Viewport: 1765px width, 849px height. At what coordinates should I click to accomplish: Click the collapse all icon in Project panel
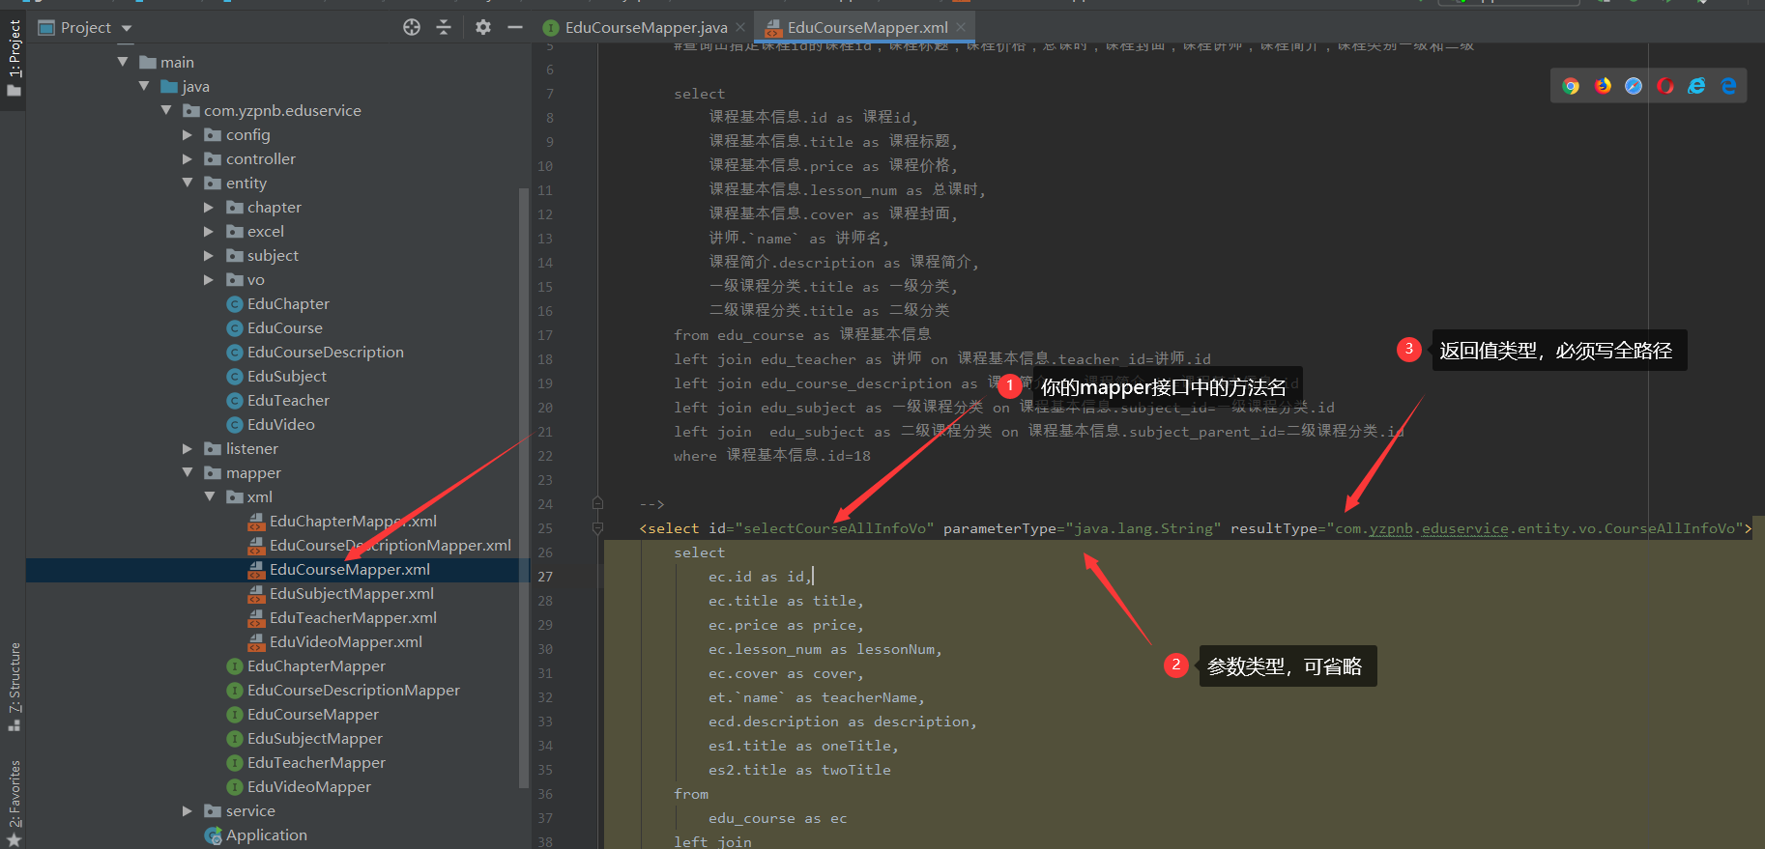(444, 27)
